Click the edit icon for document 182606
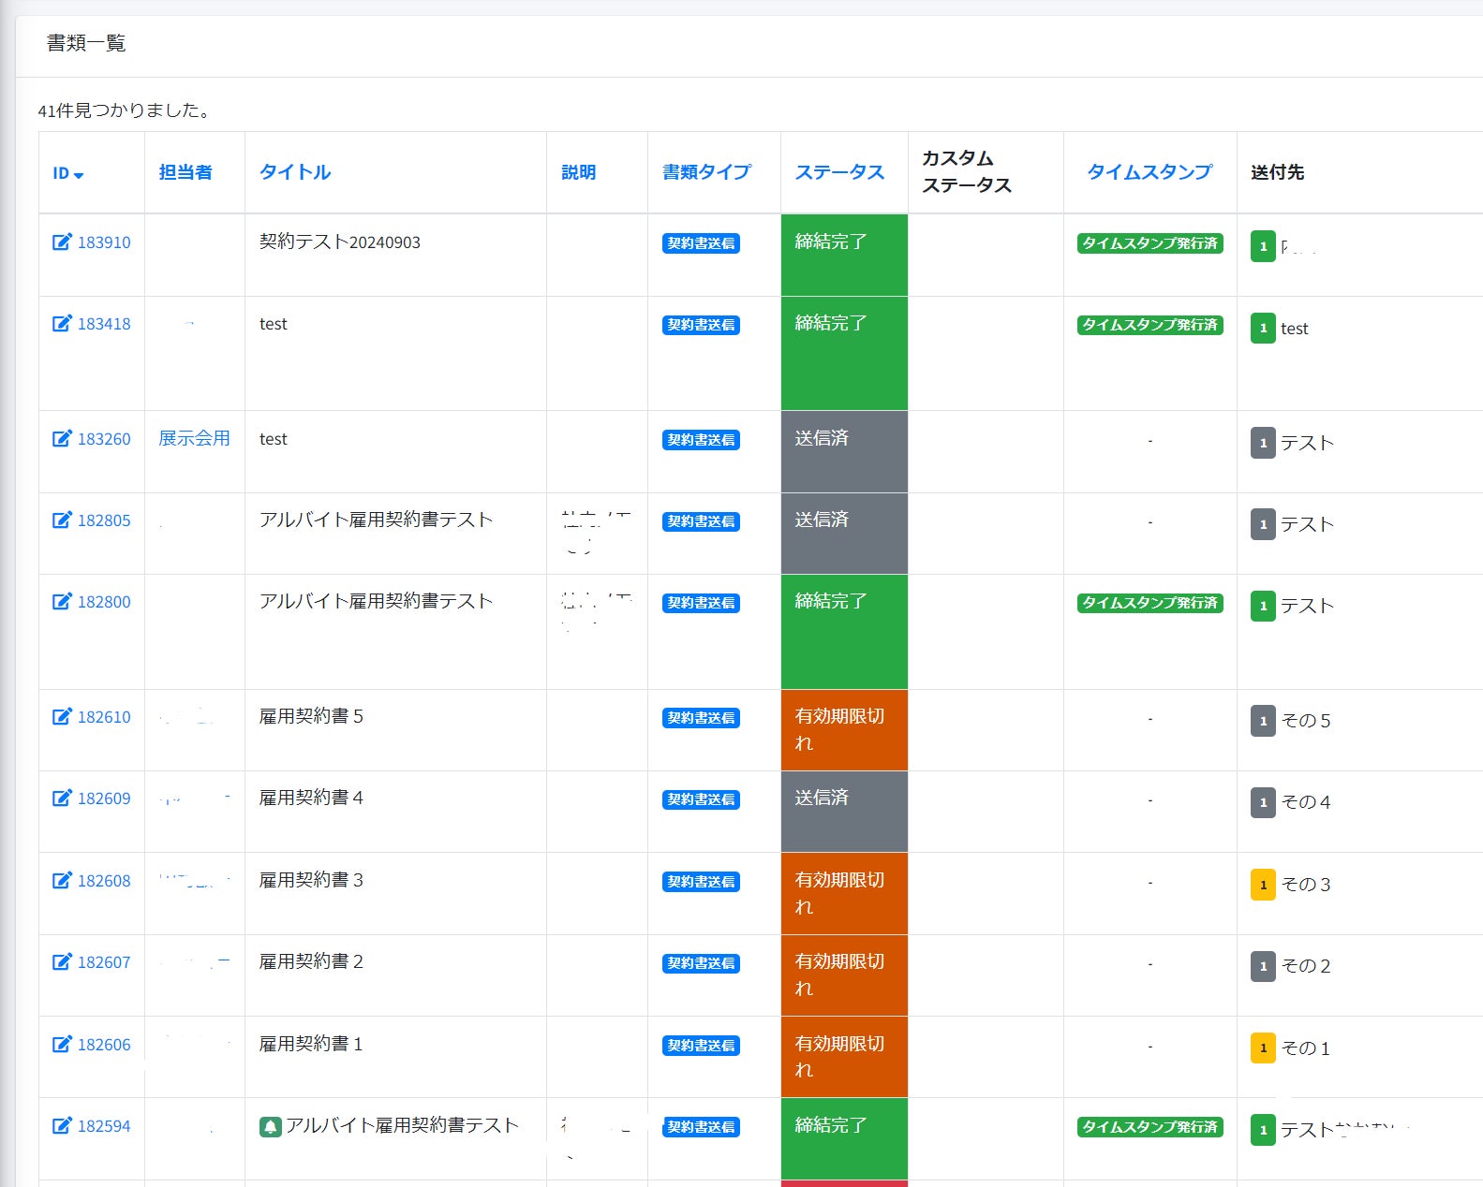Viewport: 1483px width, 1187px height. [62, 1045]
